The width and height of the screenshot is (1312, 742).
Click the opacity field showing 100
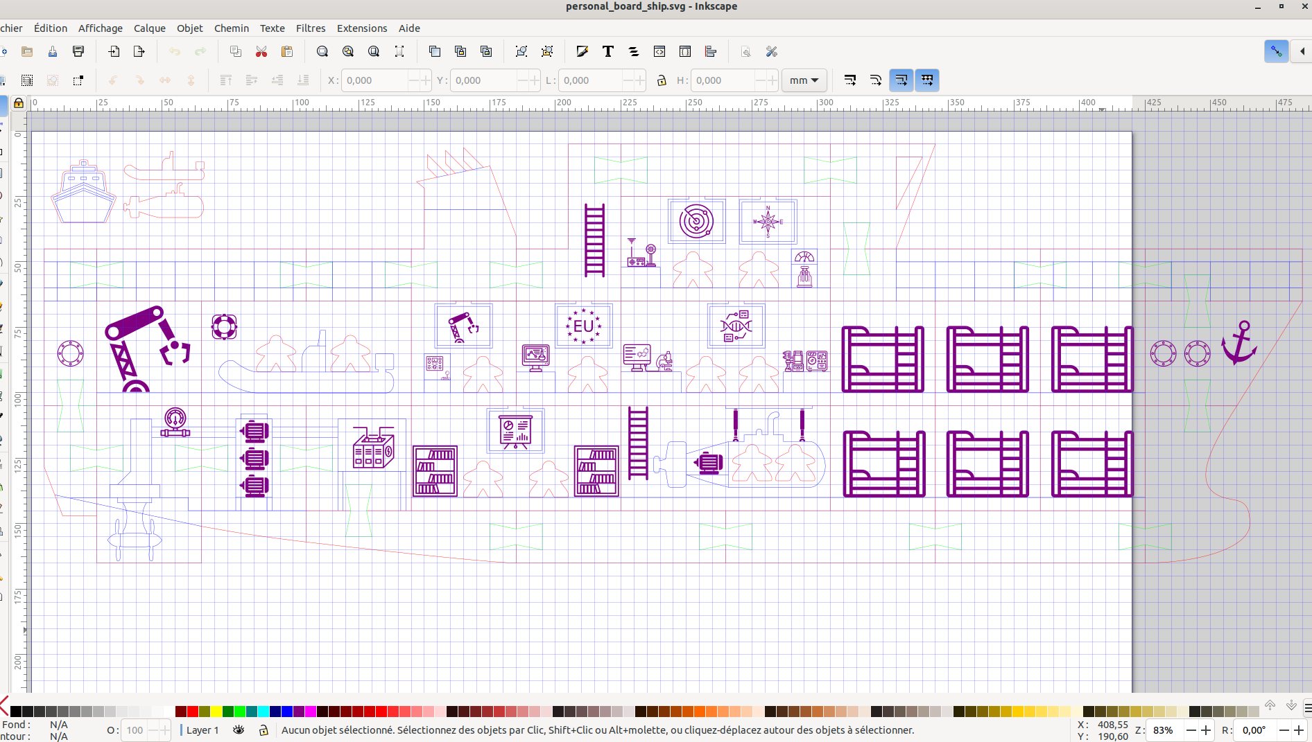(135, 730)
